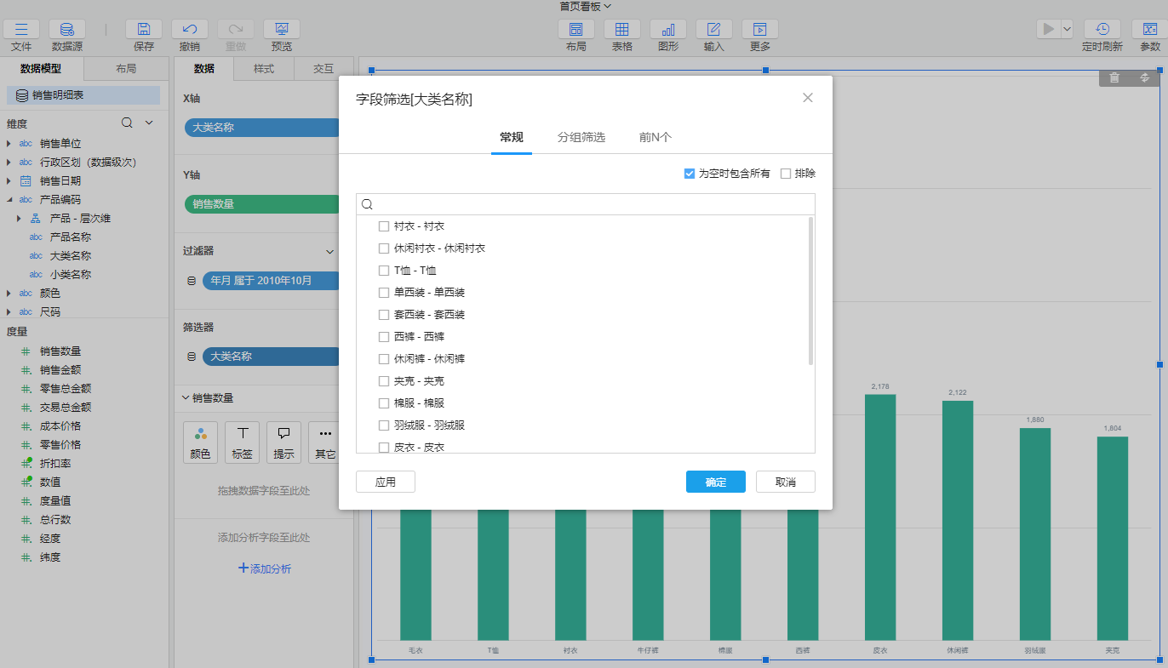Open the Table component icon

(622, 30)
